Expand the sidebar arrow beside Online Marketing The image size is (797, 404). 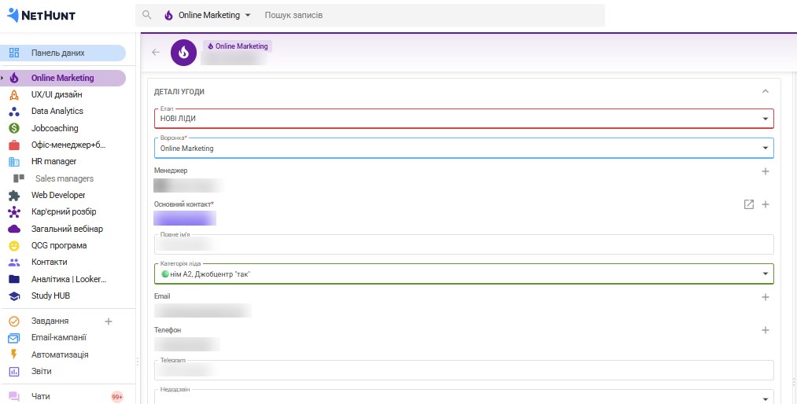coord(2,78)
